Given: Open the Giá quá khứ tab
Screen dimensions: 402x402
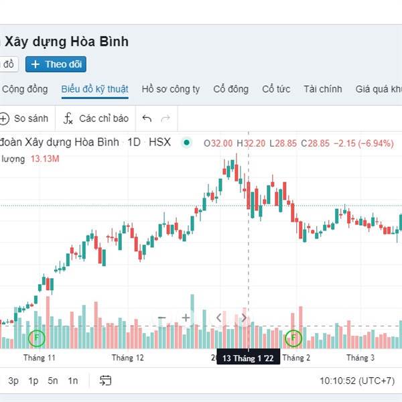Looking at the screenshot, I should 379,89.
